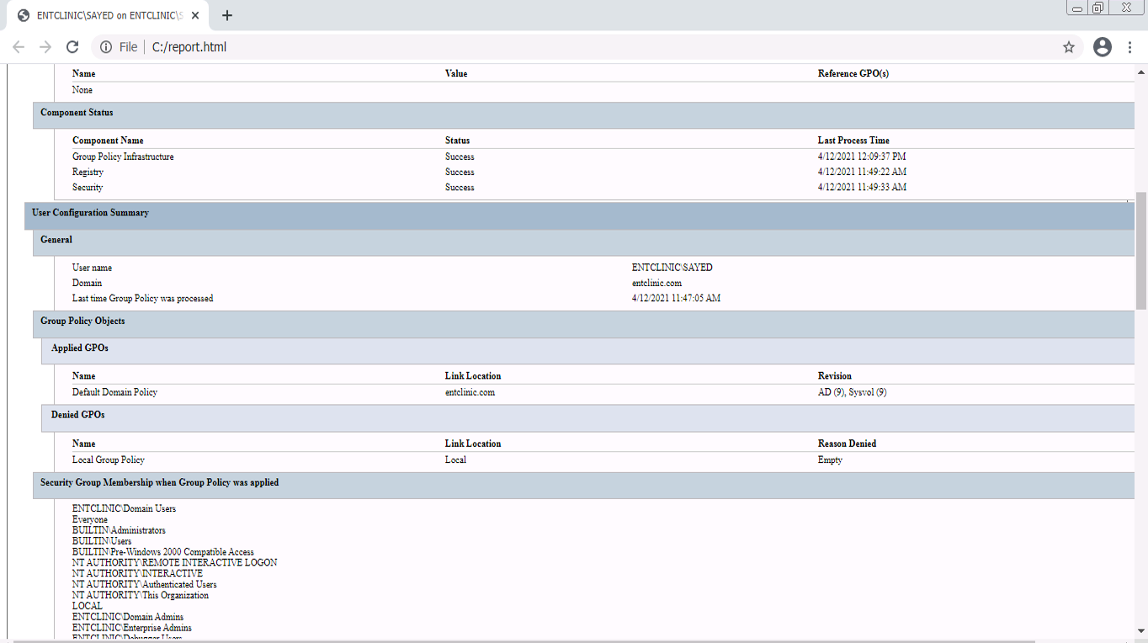1148x643 pixels.
Task: Open the Chrome three-dot menu
Action: pos(1130,47)
